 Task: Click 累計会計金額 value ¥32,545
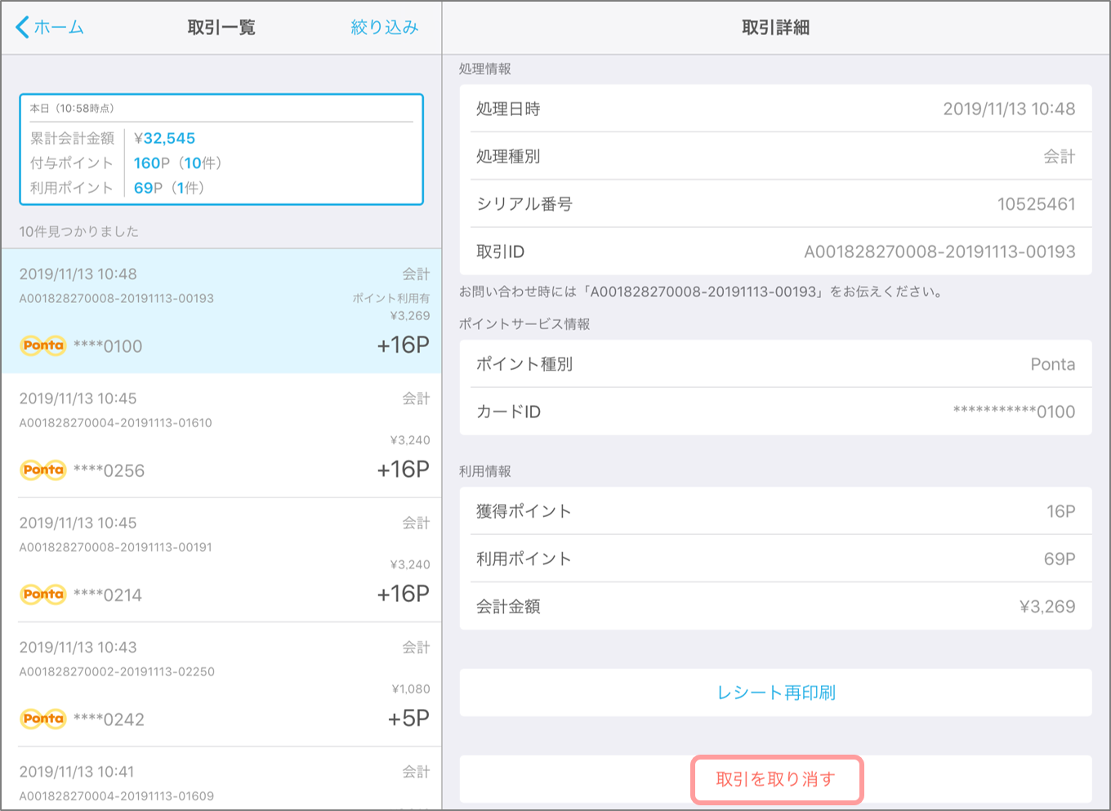(x=164, y=138)
